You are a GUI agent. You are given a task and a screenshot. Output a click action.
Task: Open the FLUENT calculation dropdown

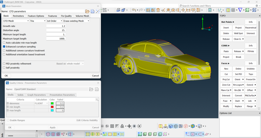pos(41,103)
